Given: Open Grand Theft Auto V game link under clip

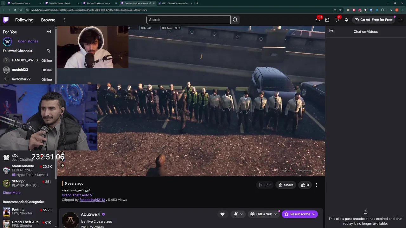Looking at the screenshot, I should 77,195.
